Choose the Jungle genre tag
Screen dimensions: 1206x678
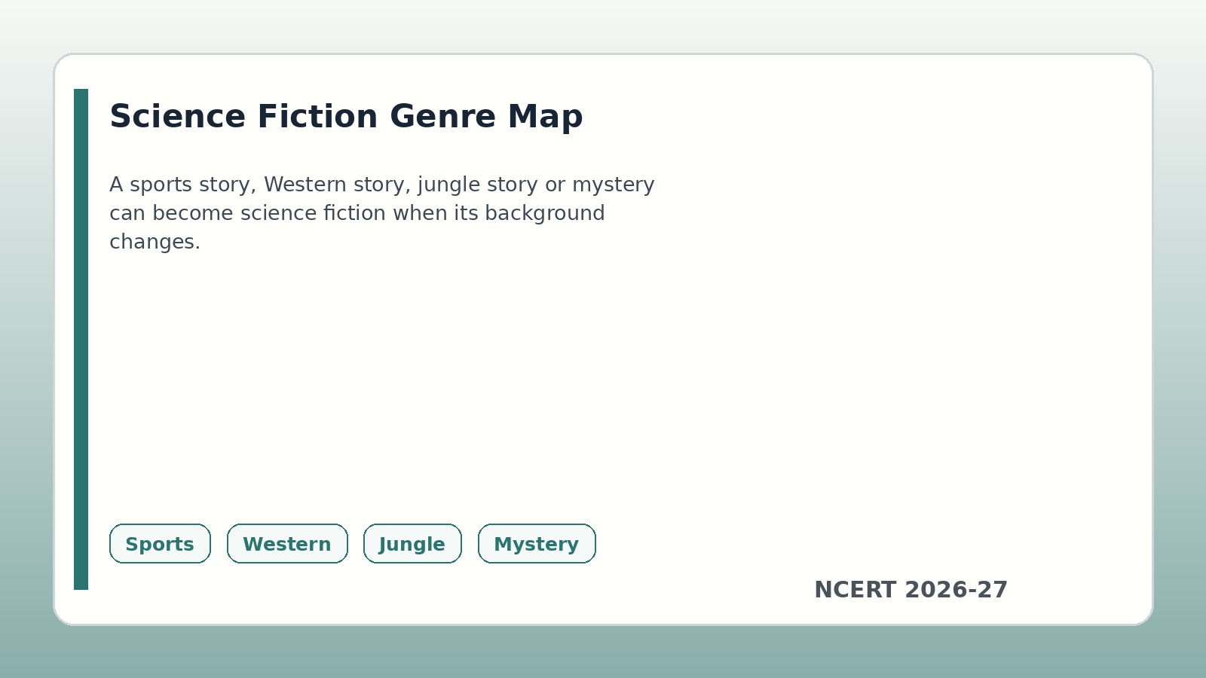(412, 544)
